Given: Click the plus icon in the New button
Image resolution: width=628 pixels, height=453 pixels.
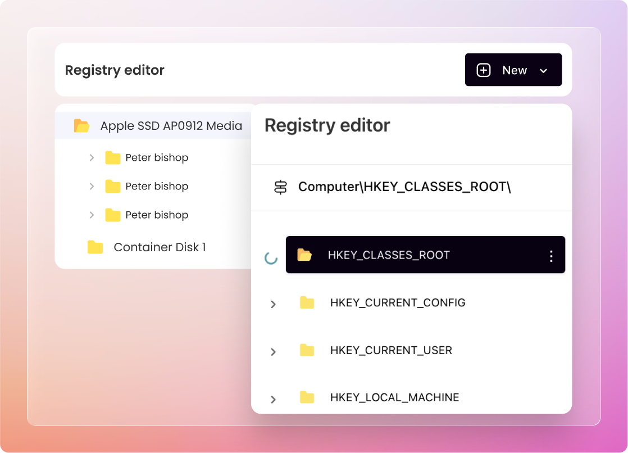Looking at the screenshot, I should (483, 70).
